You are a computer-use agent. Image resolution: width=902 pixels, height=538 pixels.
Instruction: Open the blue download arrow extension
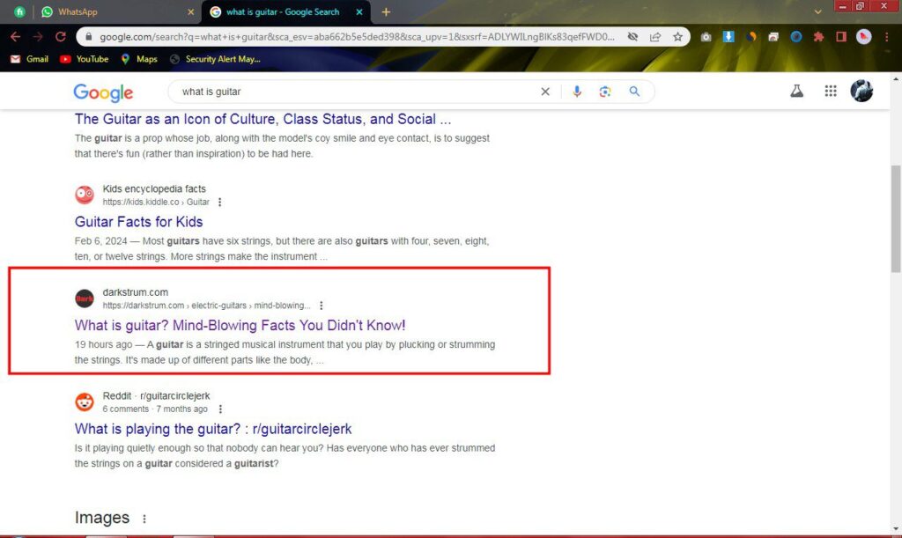(728, 37)
